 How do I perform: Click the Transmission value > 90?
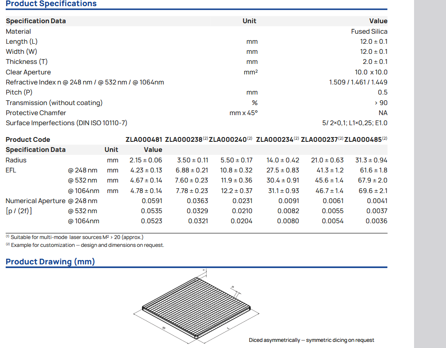381,103
